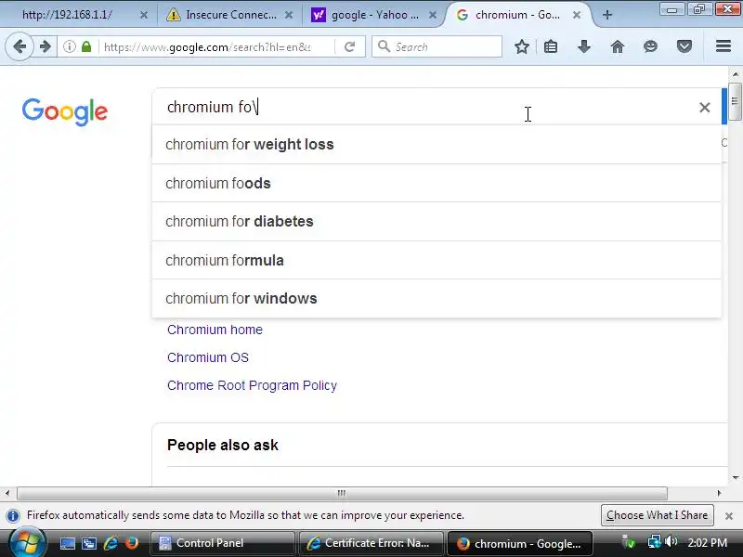The height and width of the screenshot is (557, 743).
Task: Launch Internet Explorer from quick launch
Action: tap(111, 543)
